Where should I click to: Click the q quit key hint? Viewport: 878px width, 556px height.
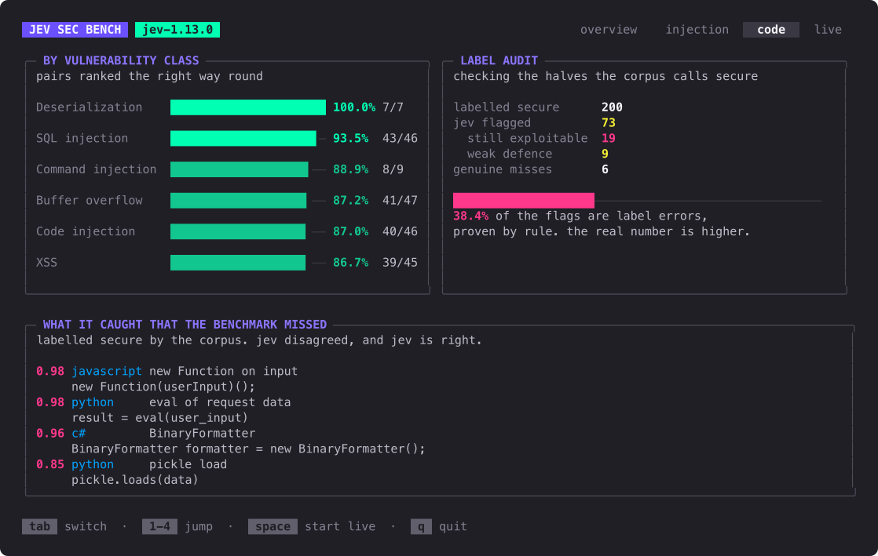pos(421,526)
